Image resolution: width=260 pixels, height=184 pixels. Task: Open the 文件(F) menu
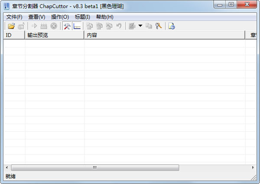(14, 17)
